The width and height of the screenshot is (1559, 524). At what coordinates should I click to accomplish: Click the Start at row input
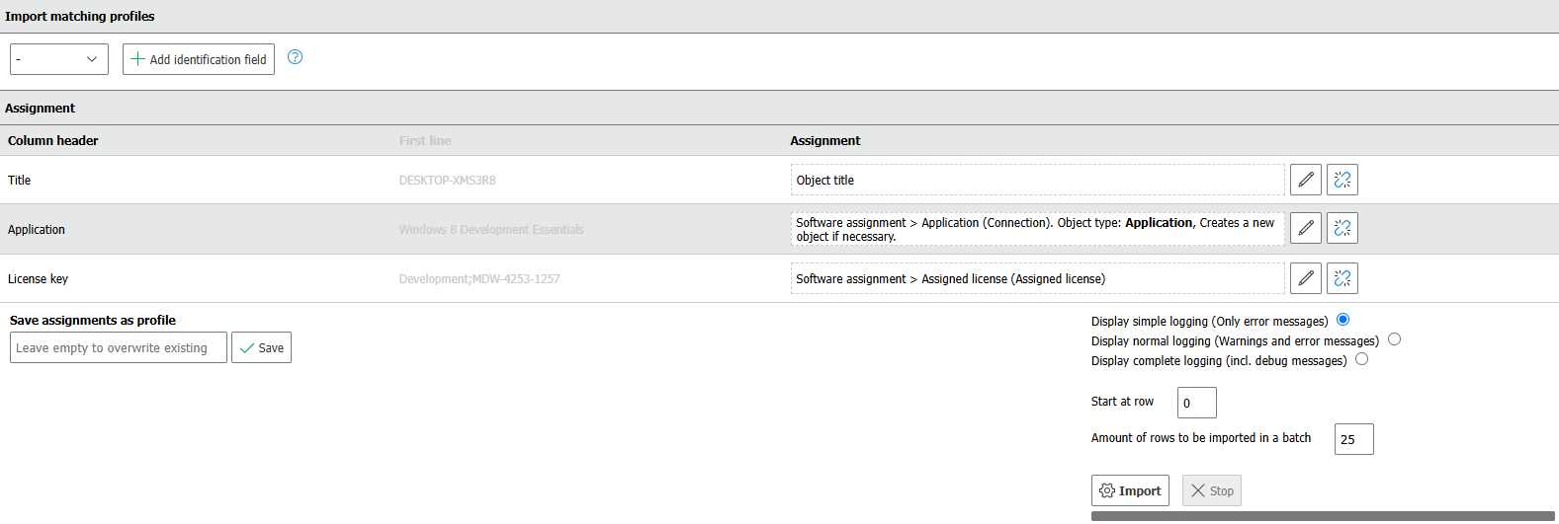[1196, 403]
